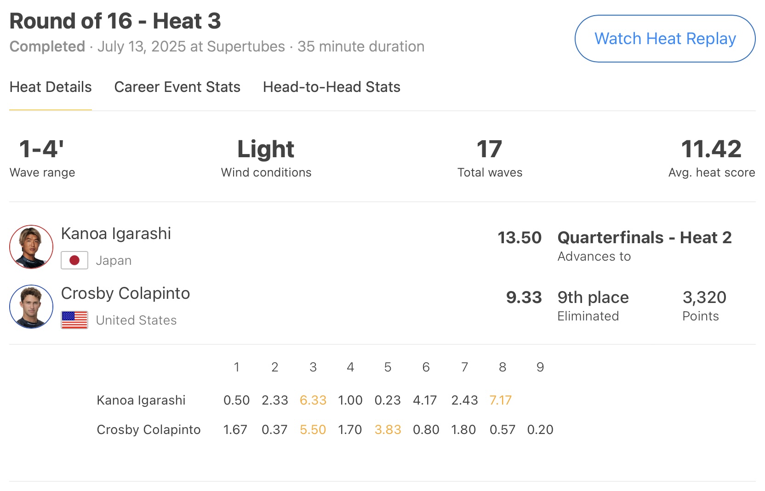Image resolution: width=765 pixels, height=491 pixels.
Task: Select Igarashi's highlighted 7.17 wave score
Action: pos(500,400)
